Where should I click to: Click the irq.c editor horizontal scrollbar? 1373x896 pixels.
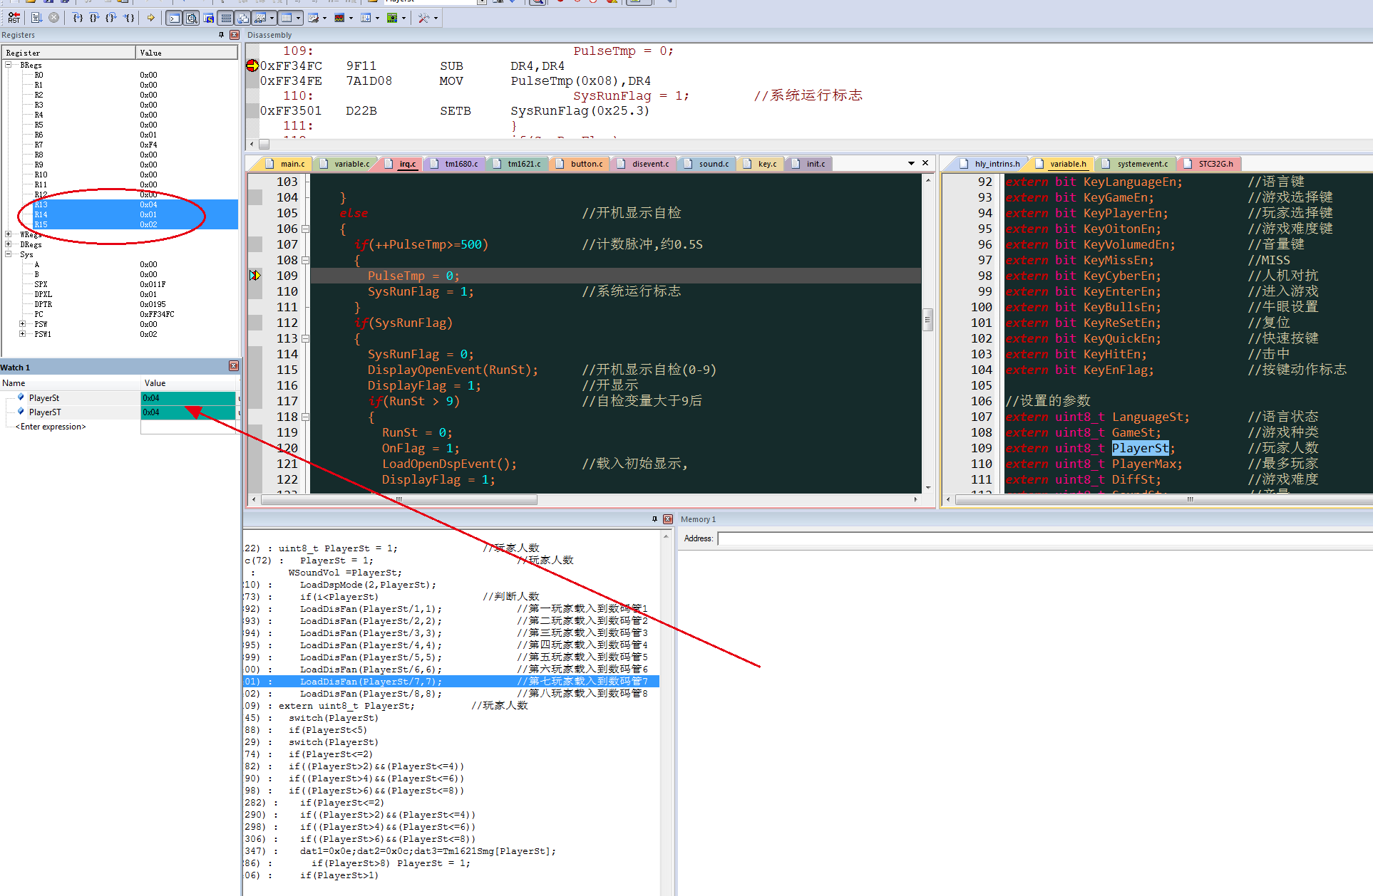tap(399, 500)
